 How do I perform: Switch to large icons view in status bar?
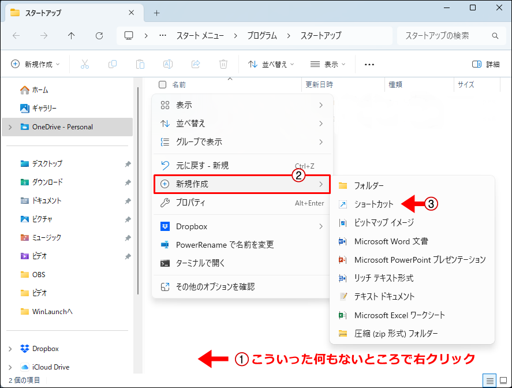click(x=503, y=380)
